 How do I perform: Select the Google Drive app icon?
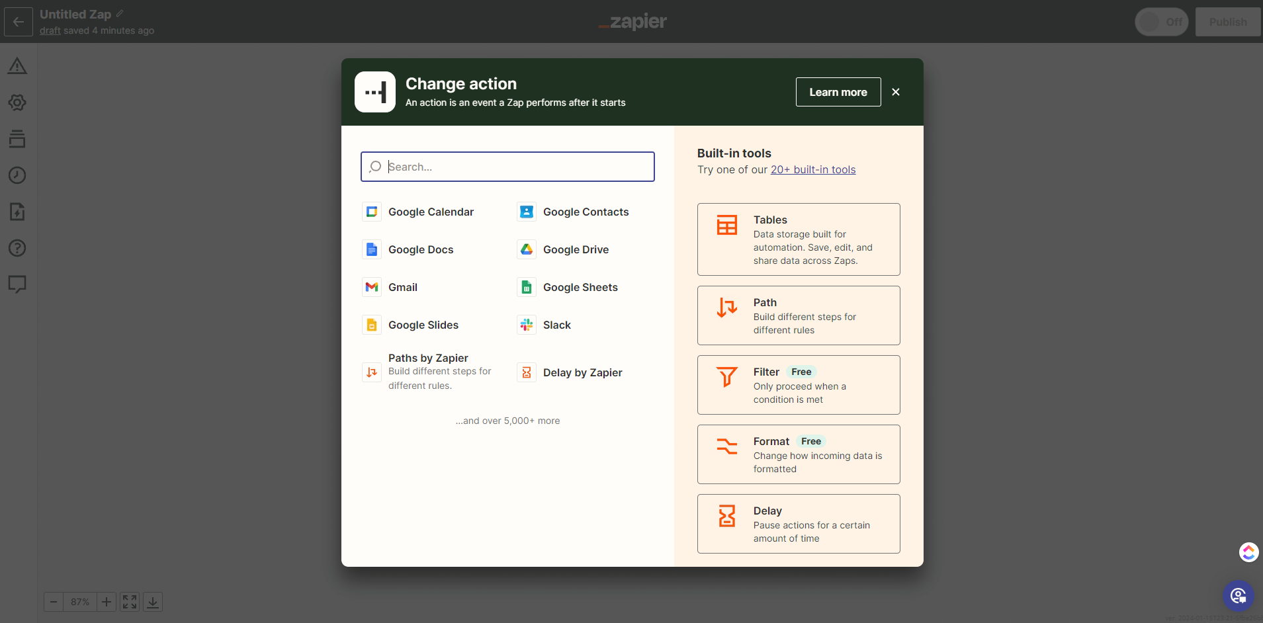coord(527,249)
